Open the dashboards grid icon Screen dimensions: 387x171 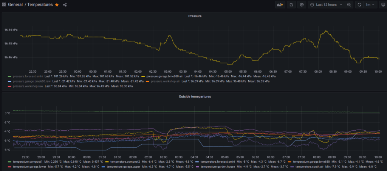click(4, 5)
